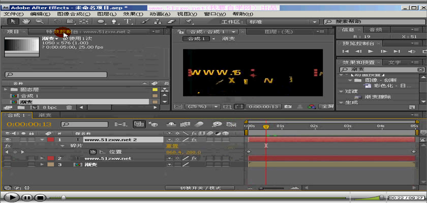Image resolution: width=427 pixels, height=203 pixels.
Task: Click the snapshot camera icon in viewer
Action: coord(288,107)
